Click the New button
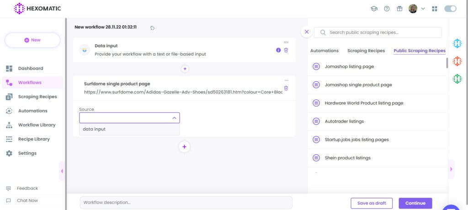468x210 pixels. 32,40
